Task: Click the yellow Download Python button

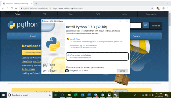Action: click(x=32, y=53)
